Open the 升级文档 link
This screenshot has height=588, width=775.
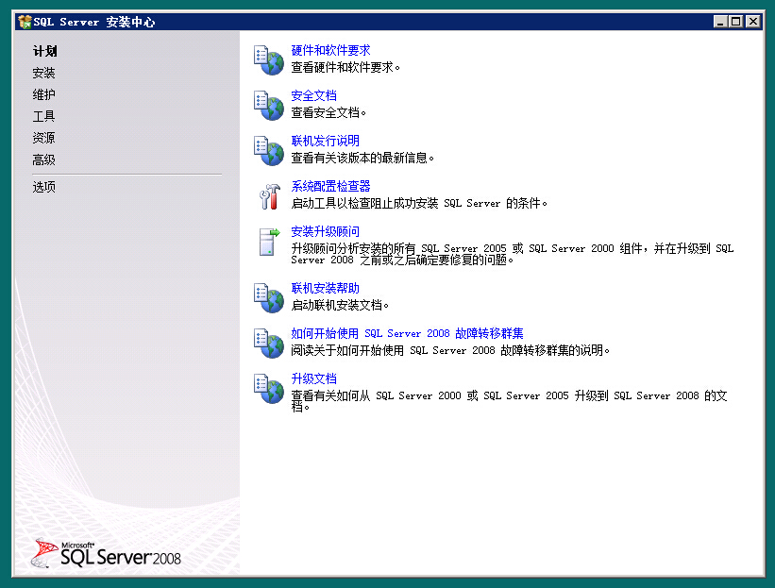pos(313,379)
